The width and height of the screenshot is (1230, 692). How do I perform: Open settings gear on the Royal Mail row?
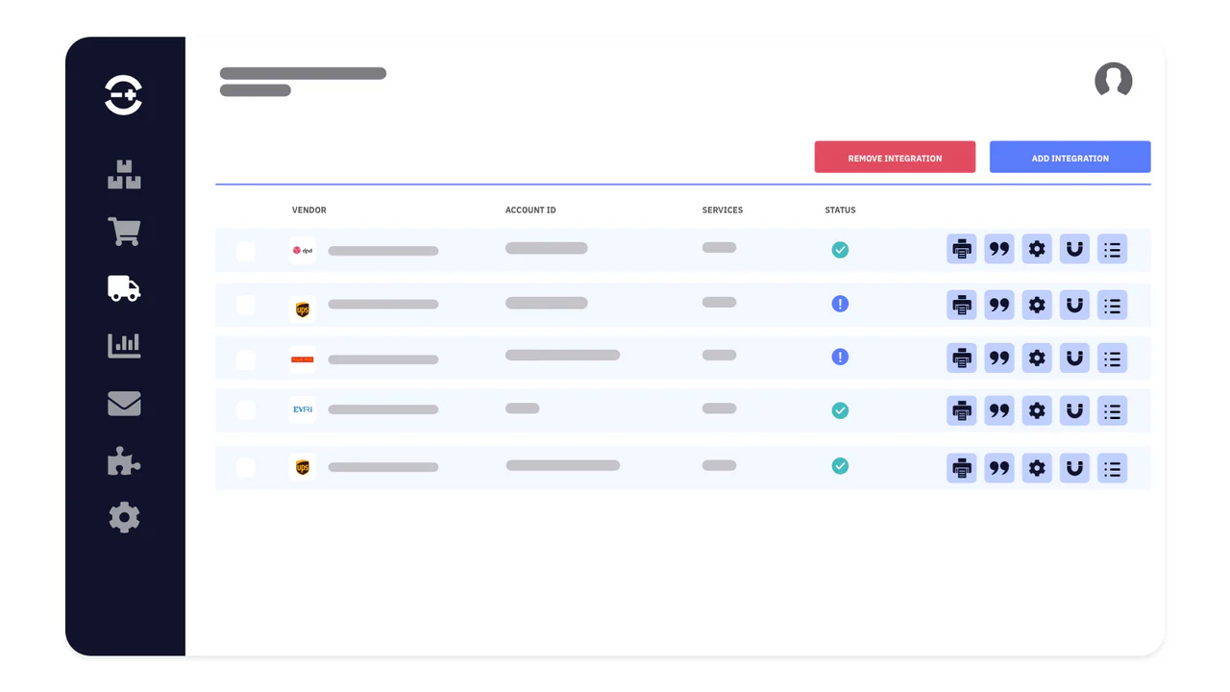coord(1037,358)
